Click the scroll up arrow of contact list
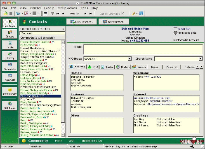Viewport: 205px width, 149px height. point(63,42)
